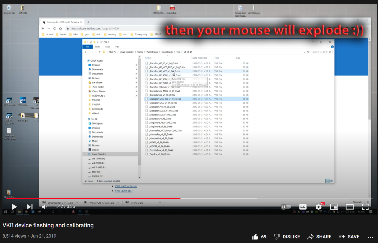Open the View ribbon tab
Screen dimensions: 378x243
point(117,47)
